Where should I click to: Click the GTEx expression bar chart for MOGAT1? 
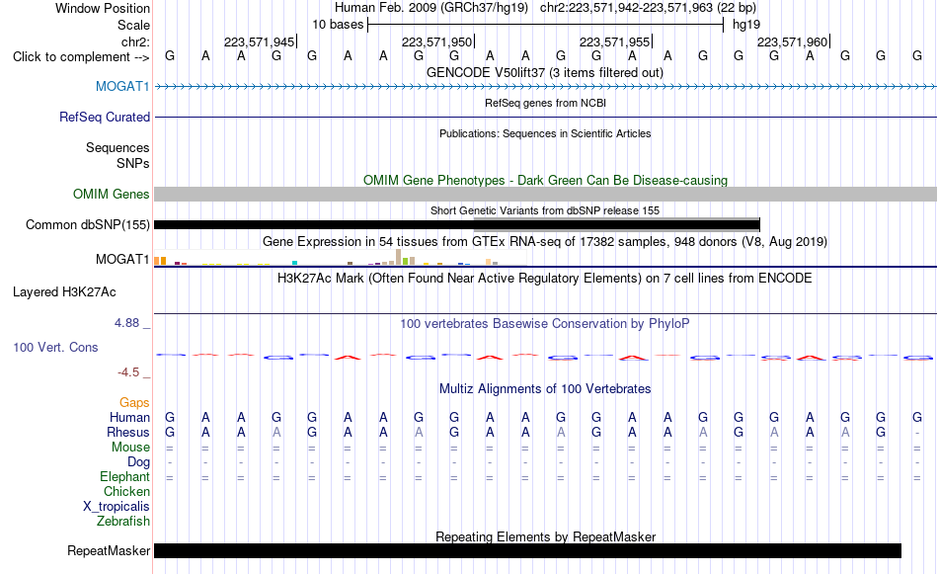(x=341, y=258)
